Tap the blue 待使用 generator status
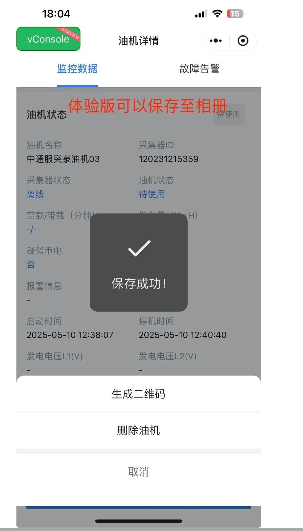Image resolution: width=303 pixels, height=531 pixels. coord(152,194)
